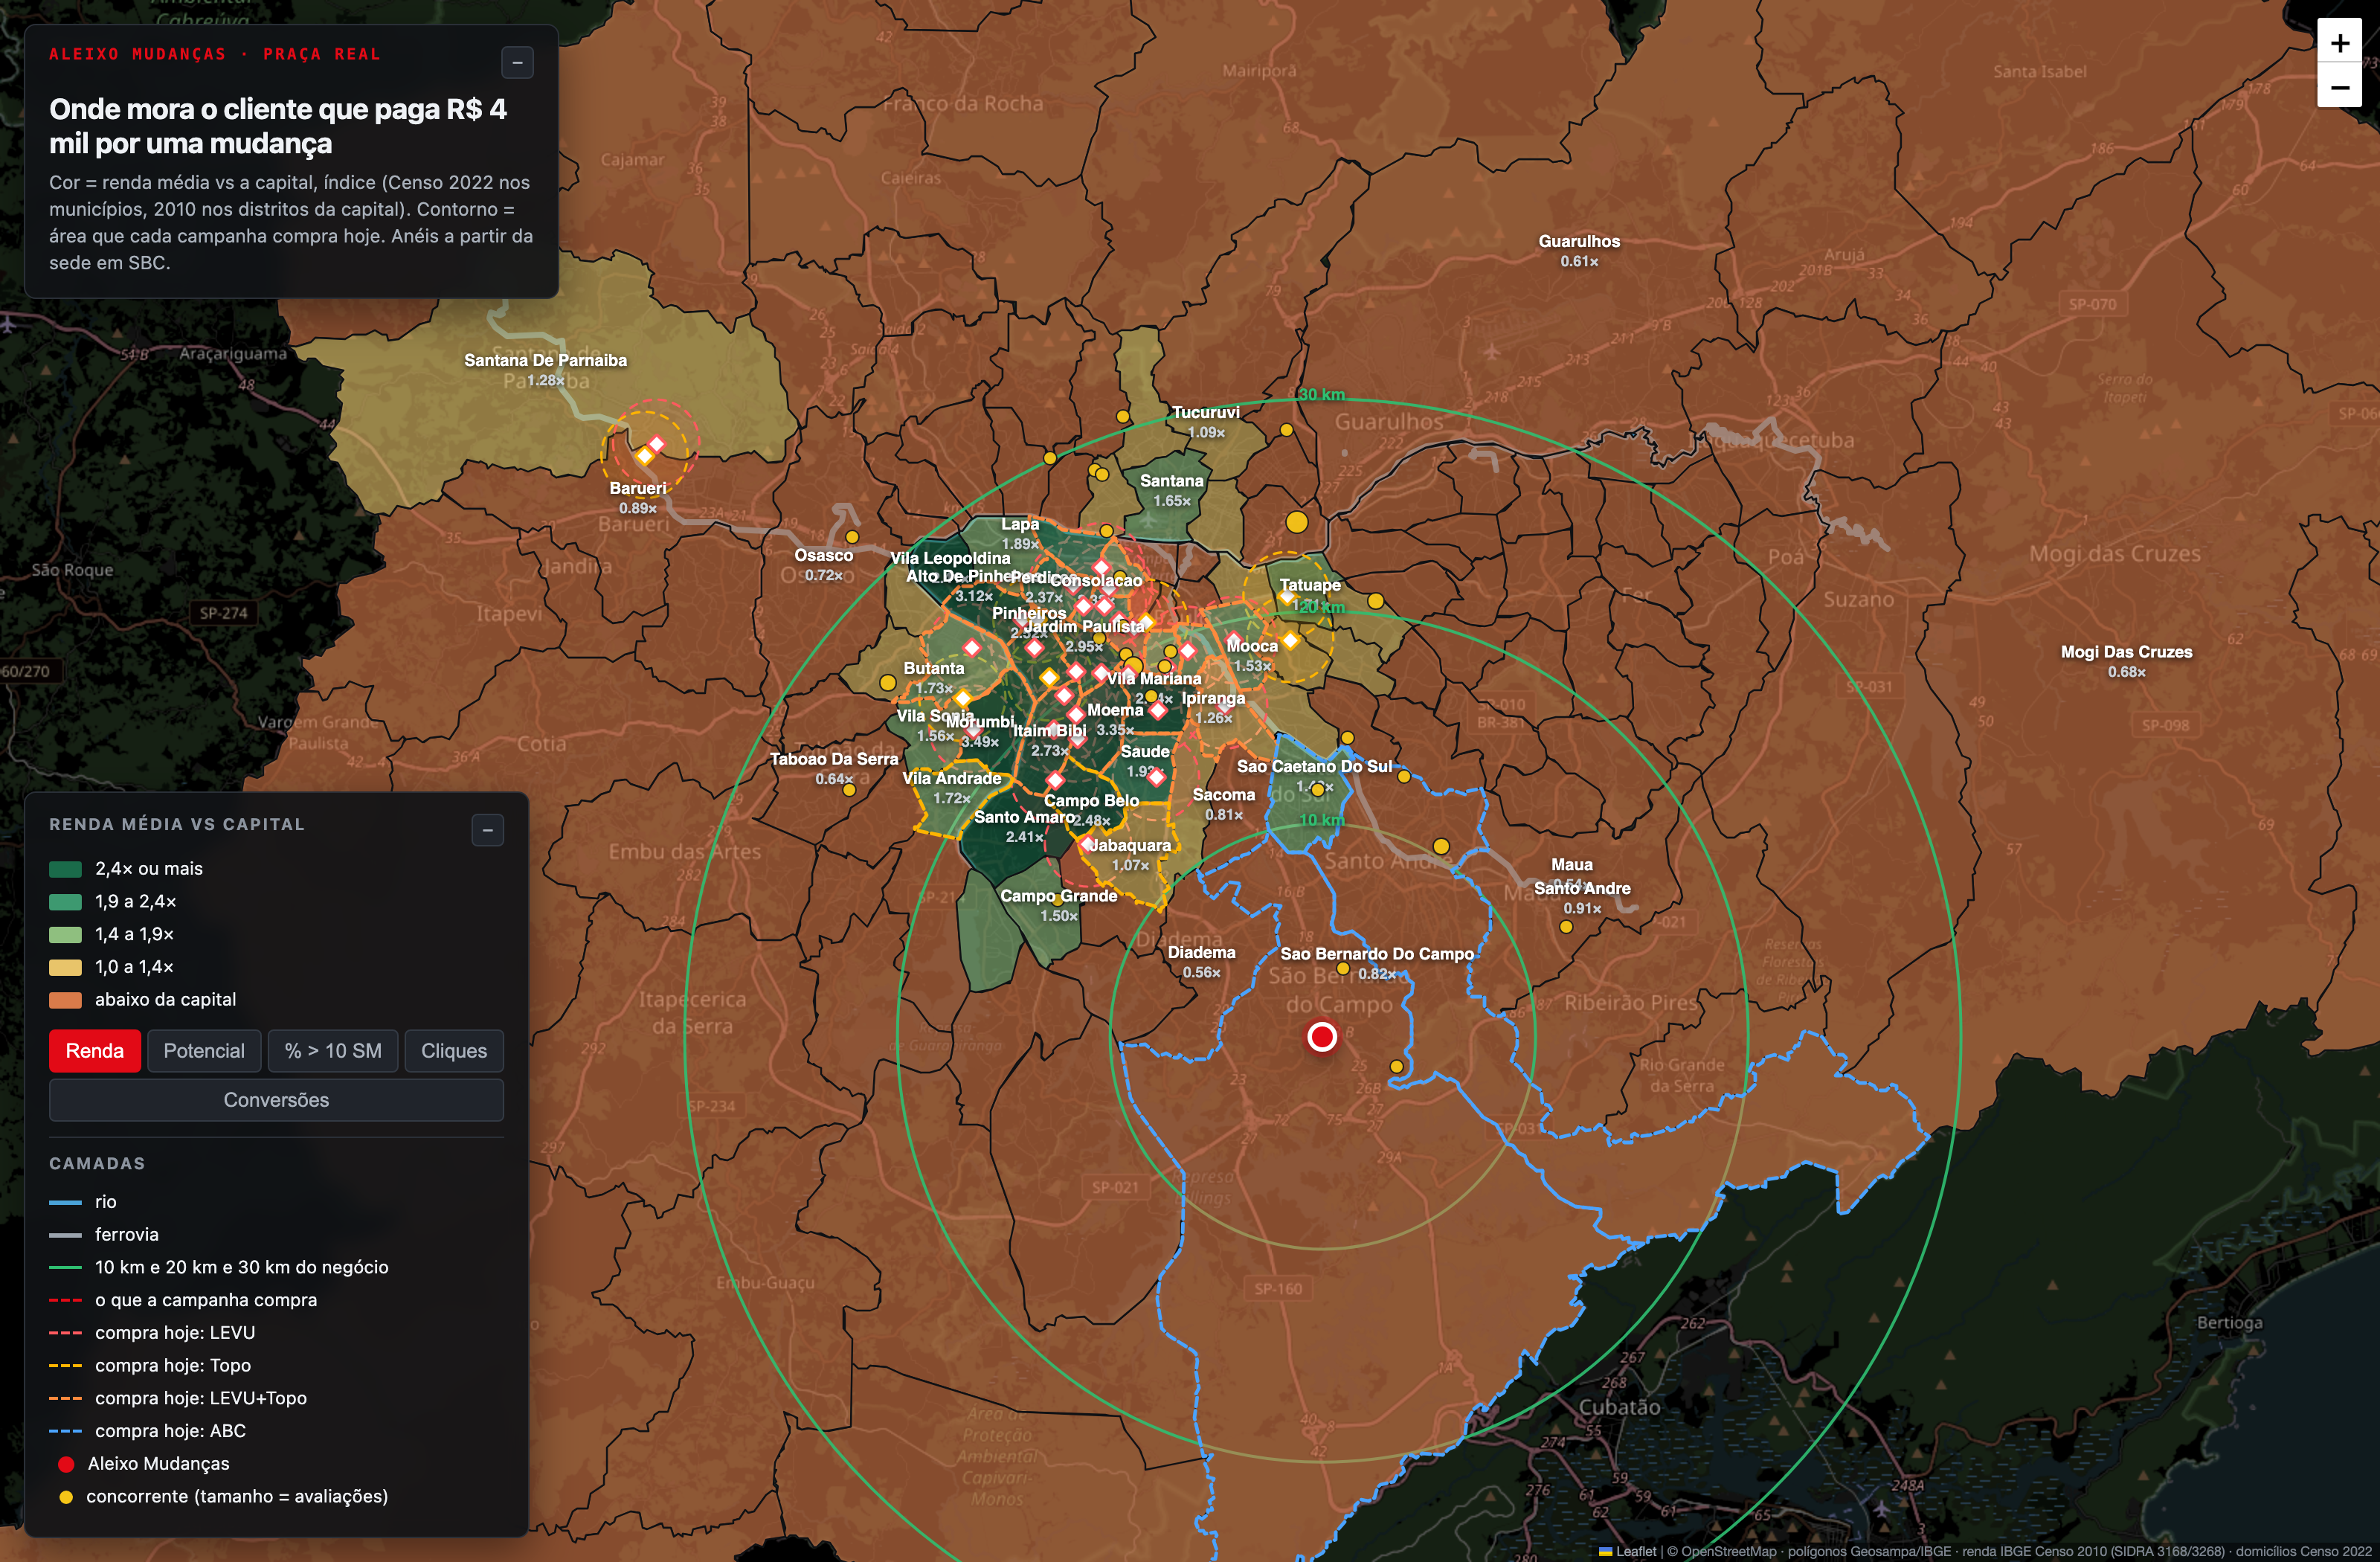The height and width of the screenshot is (1562, 2380).
Task: Zoom out with the minus button
Action: [2339, 87]
